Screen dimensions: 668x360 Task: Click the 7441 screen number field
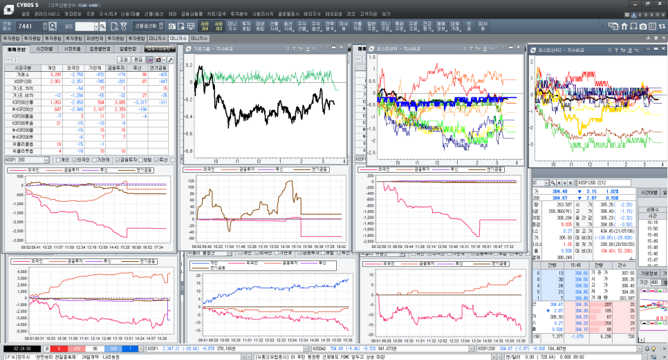[x=29, y=26]
